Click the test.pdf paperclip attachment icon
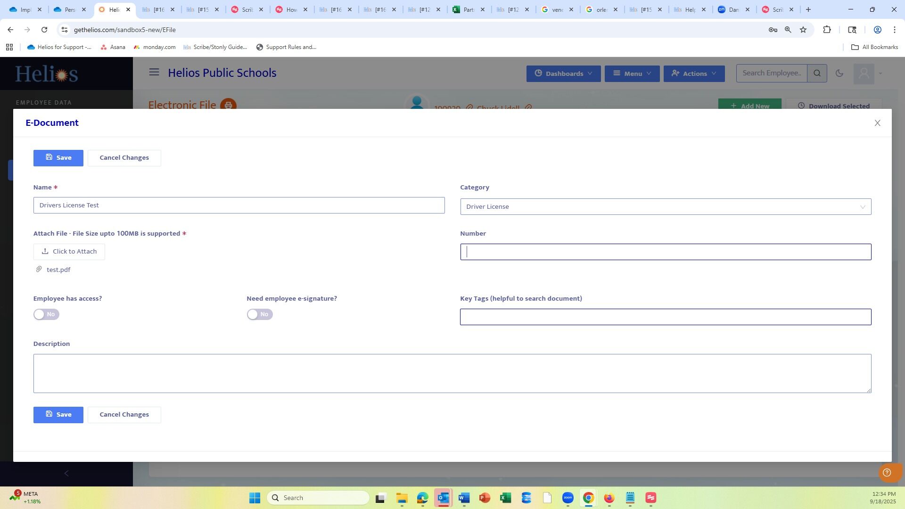The image size is (905, 509). point(39,270)
